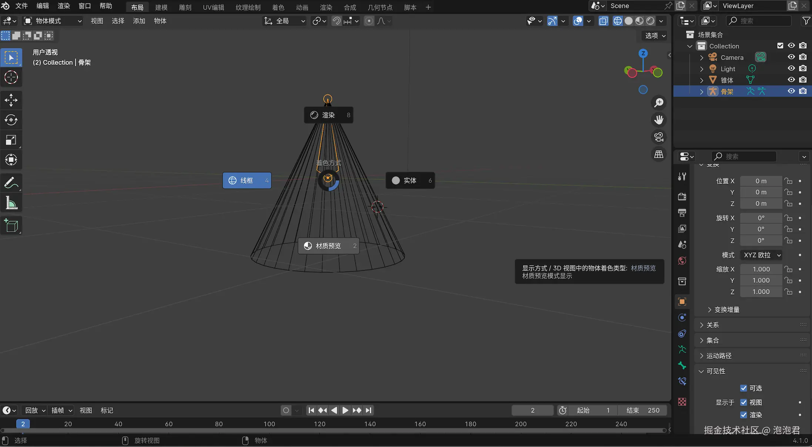
Task: Select the Move tool in toolbar
Action: pyautogui.click(x=11, y=100)
